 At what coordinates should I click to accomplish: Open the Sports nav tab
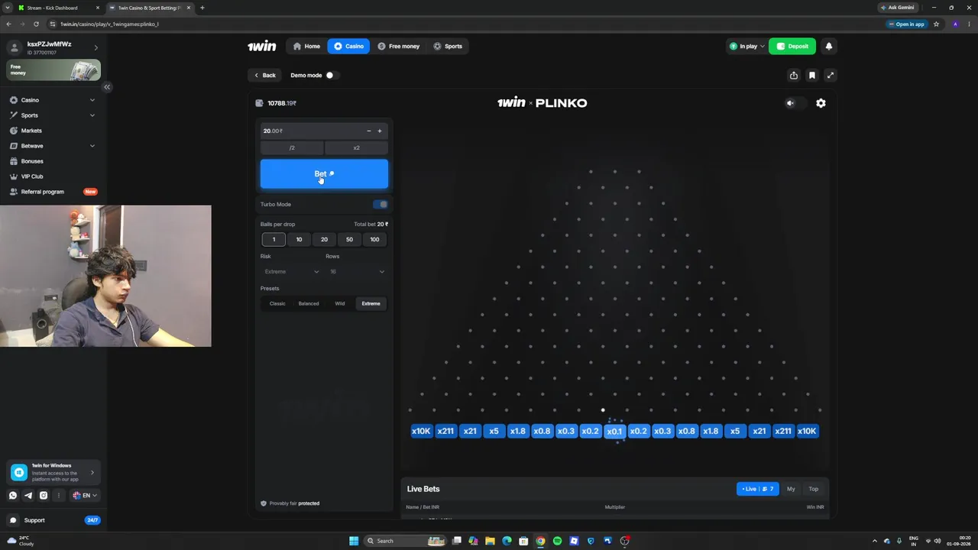pyautogui.click(x=448, y=46)
